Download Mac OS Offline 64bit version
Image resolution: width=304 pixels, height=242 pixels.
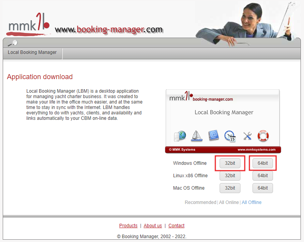click(263, 188)
